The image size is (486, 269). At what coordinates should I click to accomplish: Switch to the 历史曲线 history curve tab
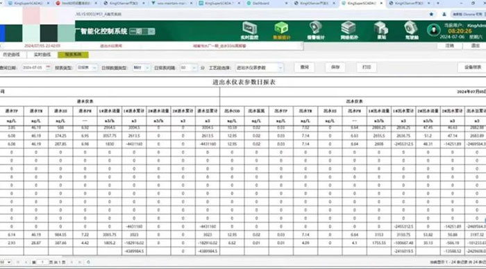(x=12, y=55)
